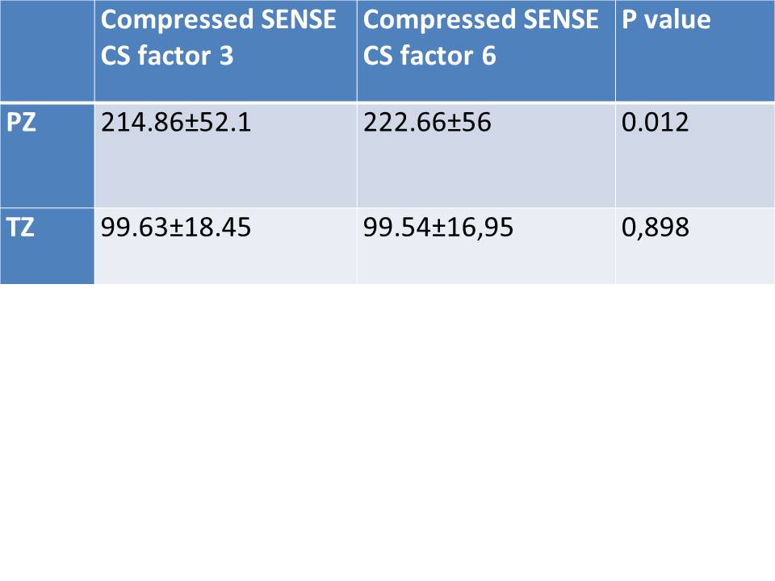Place cursor on the "CS factor 3" text line

click(x=167, y=56)
